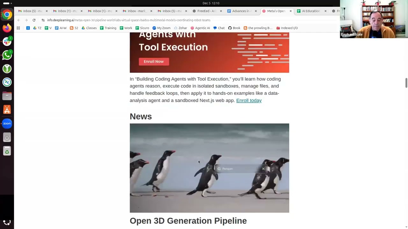Reload the current page
The width and height of the screenshot is (408, 229).
tap(34, 20)
